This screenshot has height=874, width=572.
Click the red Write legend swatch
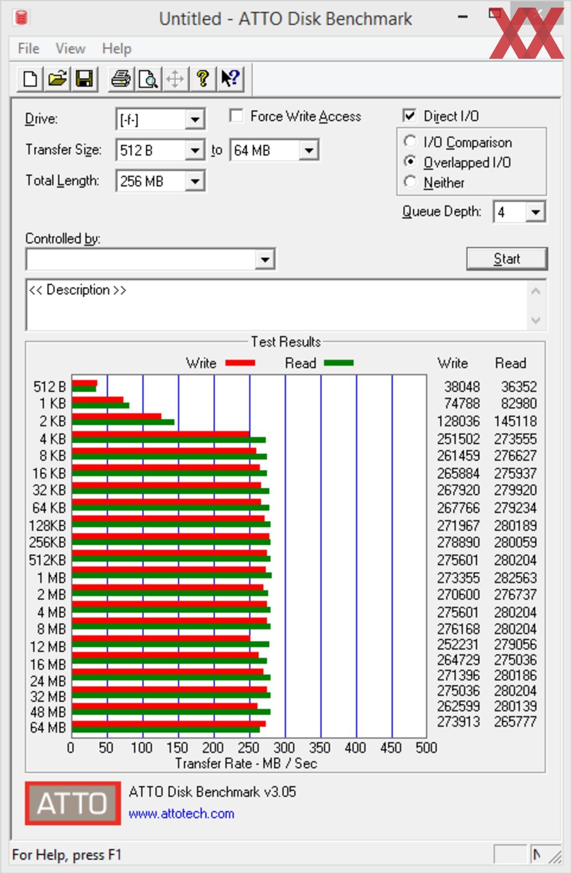coord(240,363)
